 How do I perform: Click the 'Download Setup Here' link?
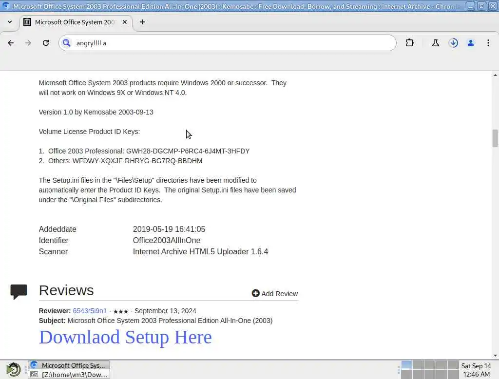tap(125, 337)
